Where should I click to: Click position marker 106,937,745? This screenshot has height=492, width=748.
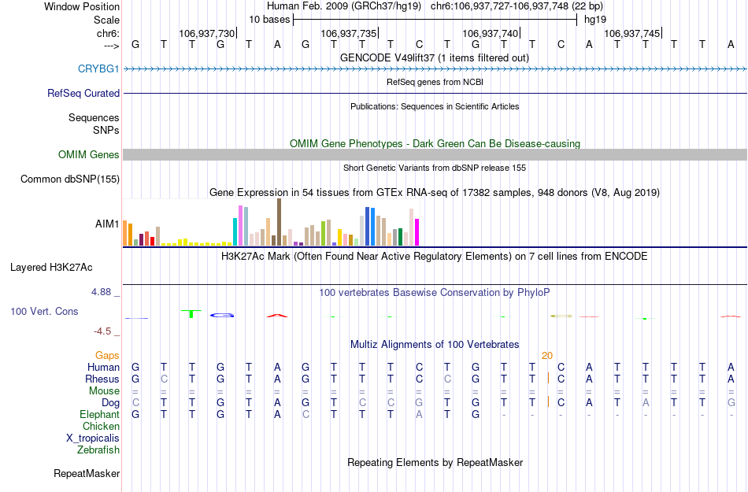[x=632, y=33]
